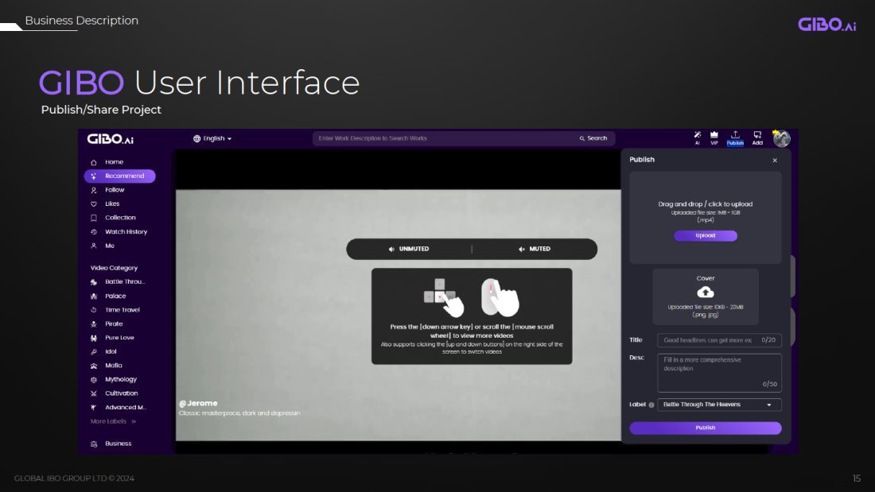Click the Business icon in sidebar

pos(94,444)
